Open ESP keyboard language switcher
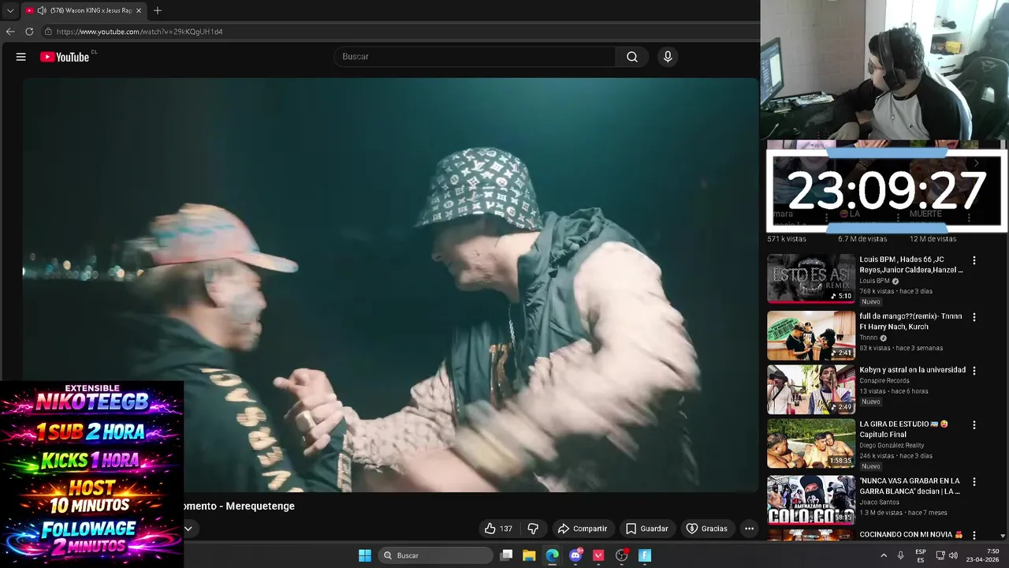Image resolution: width=1009 pixels, height=568 pixels. 921,555
